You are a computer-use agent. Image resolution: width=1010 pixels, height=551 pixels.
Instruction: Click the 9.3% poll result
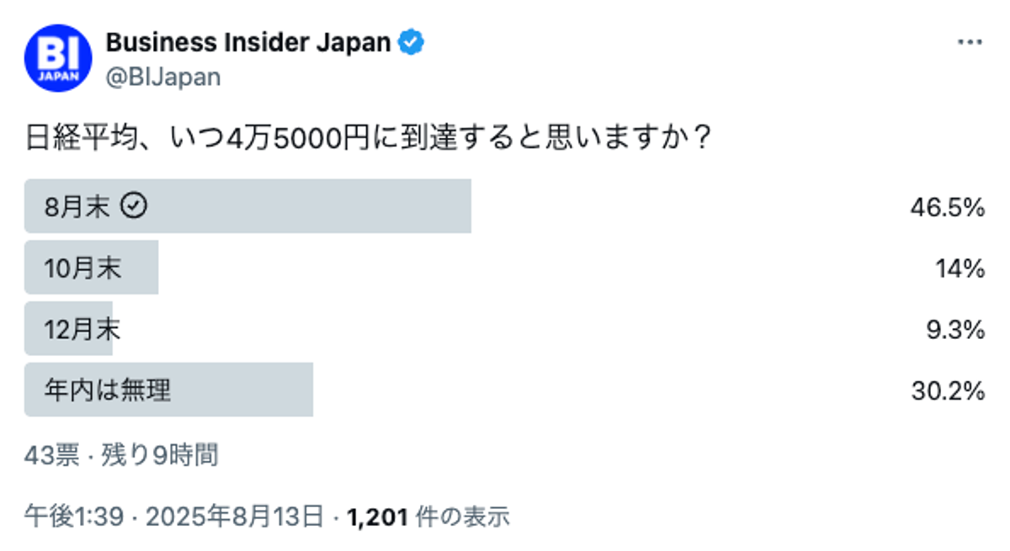click(x=955, y=330)
